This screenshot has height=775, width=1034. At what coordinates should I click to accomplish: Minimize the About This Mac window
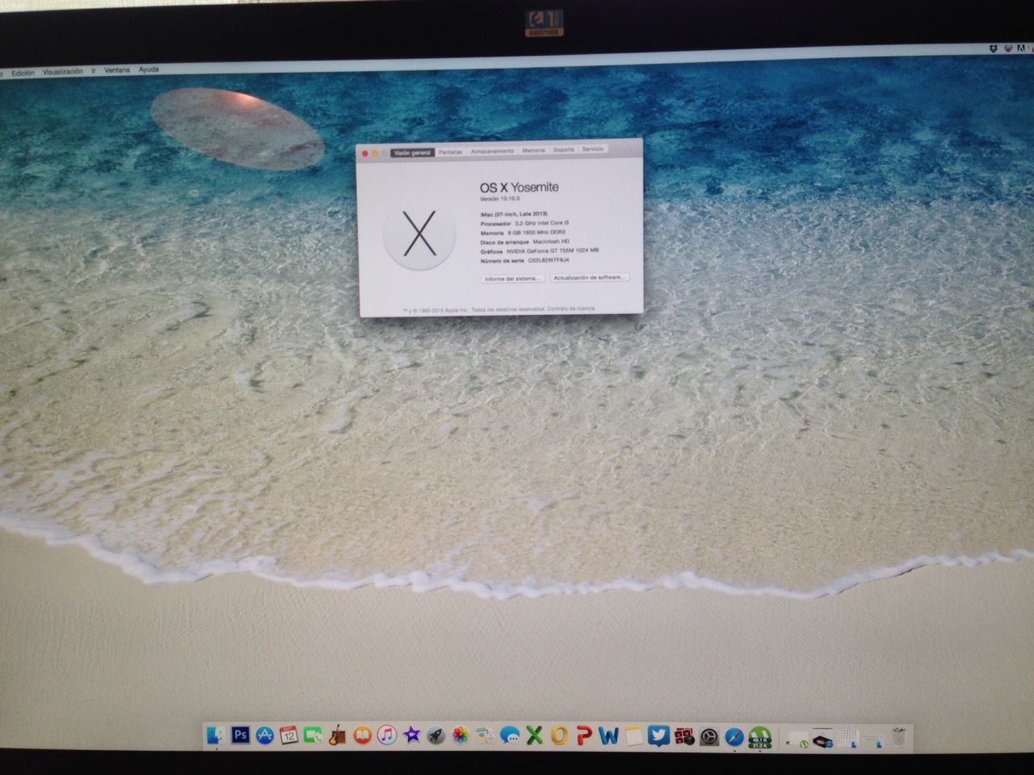click(375, 153)
